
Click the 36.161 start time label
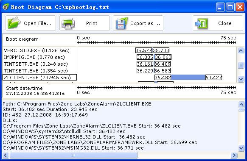pos(145,64)
